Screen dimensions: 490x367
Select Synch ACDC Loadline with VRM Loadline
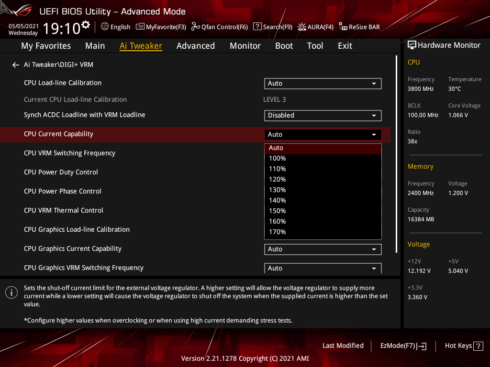coord(84,115)
